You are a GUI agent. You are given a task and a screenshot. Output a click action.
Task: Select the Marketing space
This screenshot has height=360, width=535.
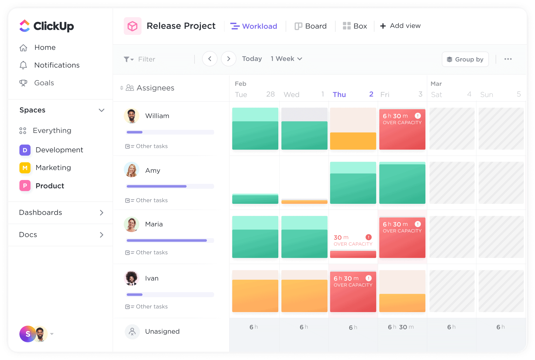(54, 168)
